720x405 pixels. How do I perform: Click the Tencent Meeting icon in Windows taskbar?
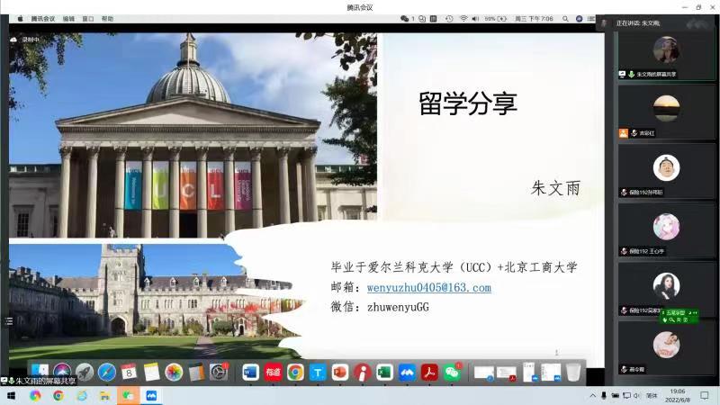click(x=151, y=395)
